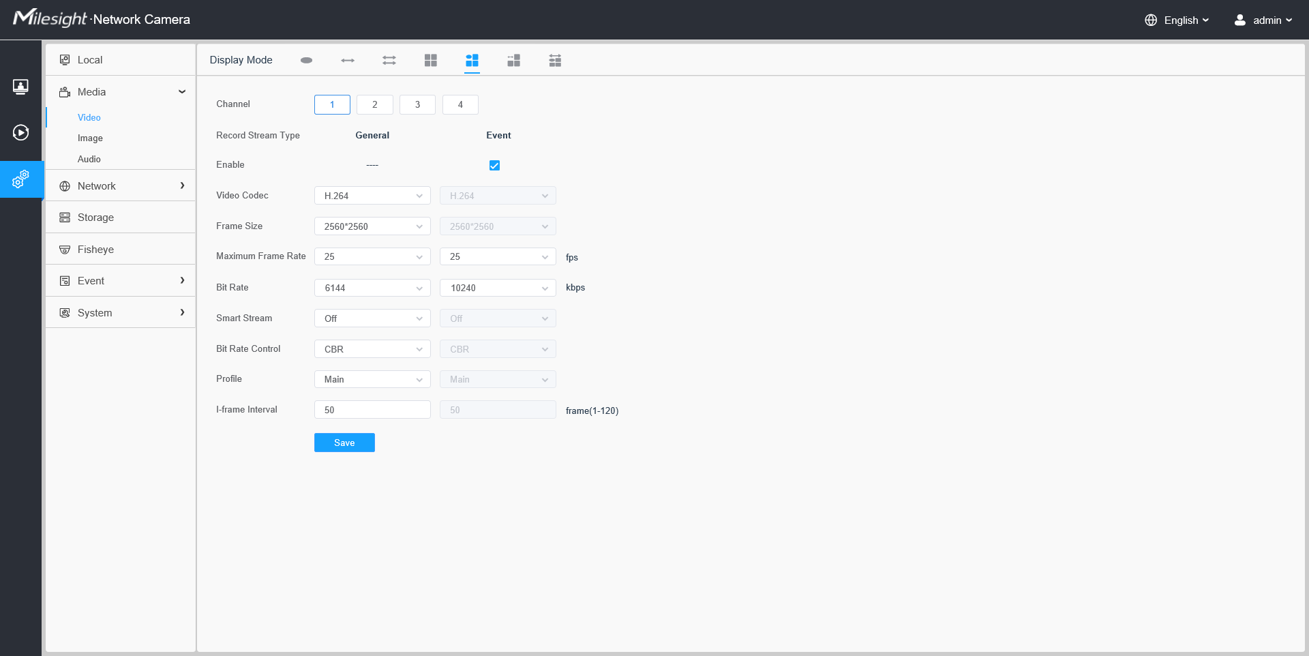Click the disabled Event Profile dropdown
Screen dimensions: 1309x656
point(498,379)
